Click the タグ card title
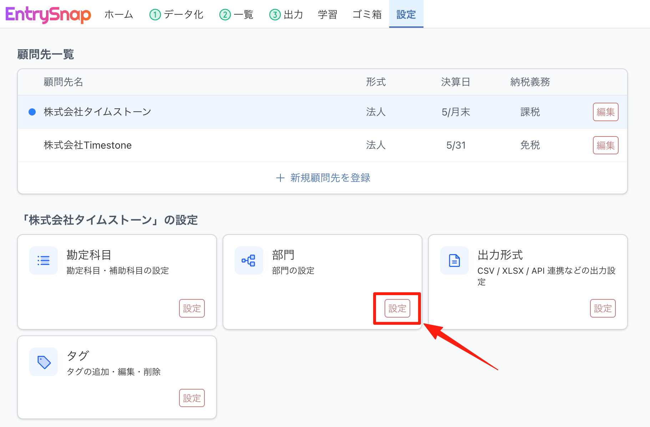Screen dimensions: 650x427 pos(78,356)
